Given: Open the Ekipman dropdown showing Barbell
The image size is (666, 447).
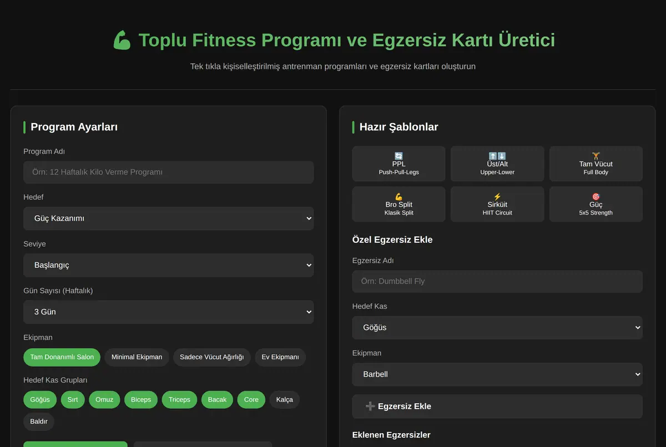Looking at the screenshot, I should click(497, 374).
